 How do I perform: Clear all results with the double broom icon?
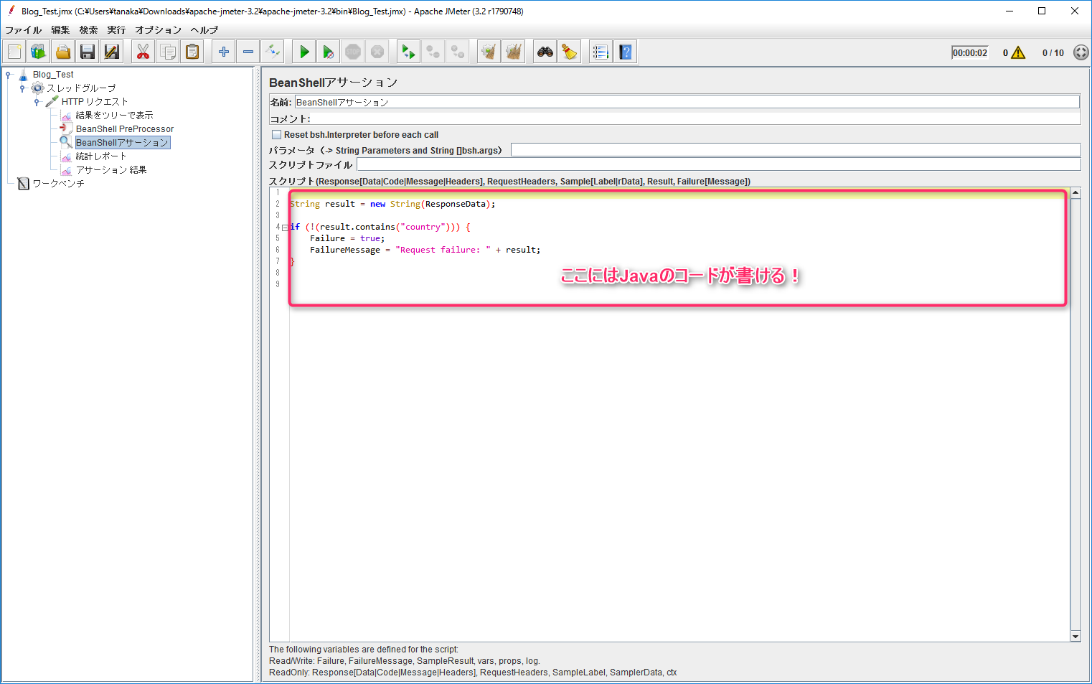tap(513, 52)
